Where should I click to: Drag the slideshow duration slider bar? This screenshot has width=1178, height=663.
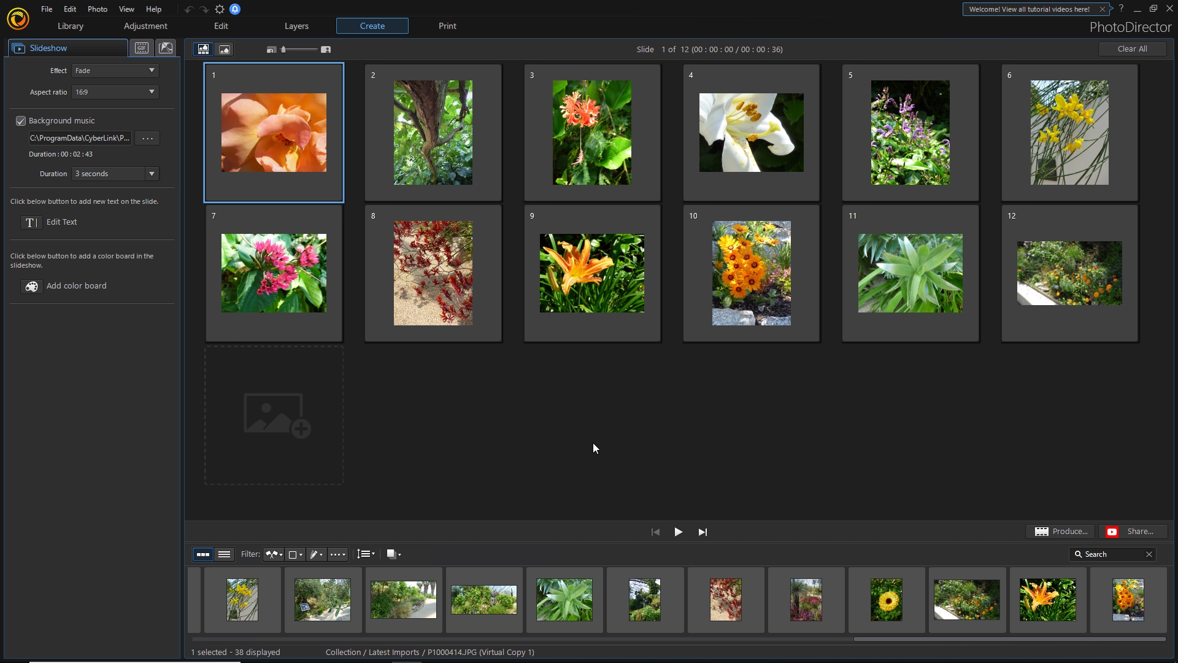[x=284, y=49]
